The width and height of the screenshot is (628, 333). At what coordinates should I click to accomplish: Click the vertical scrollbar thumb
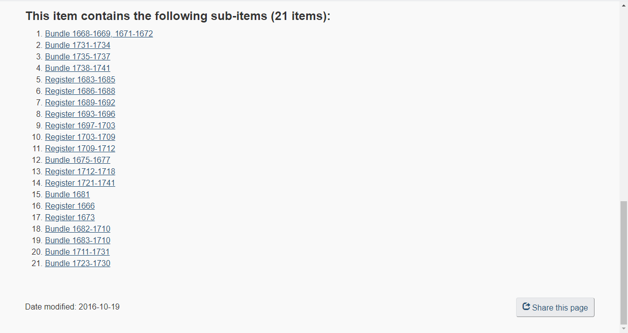pos(624,262)
